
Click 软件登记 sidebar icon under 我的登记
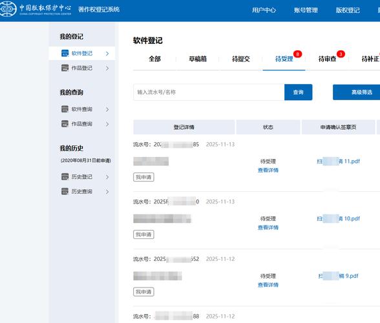coord(65,54)
